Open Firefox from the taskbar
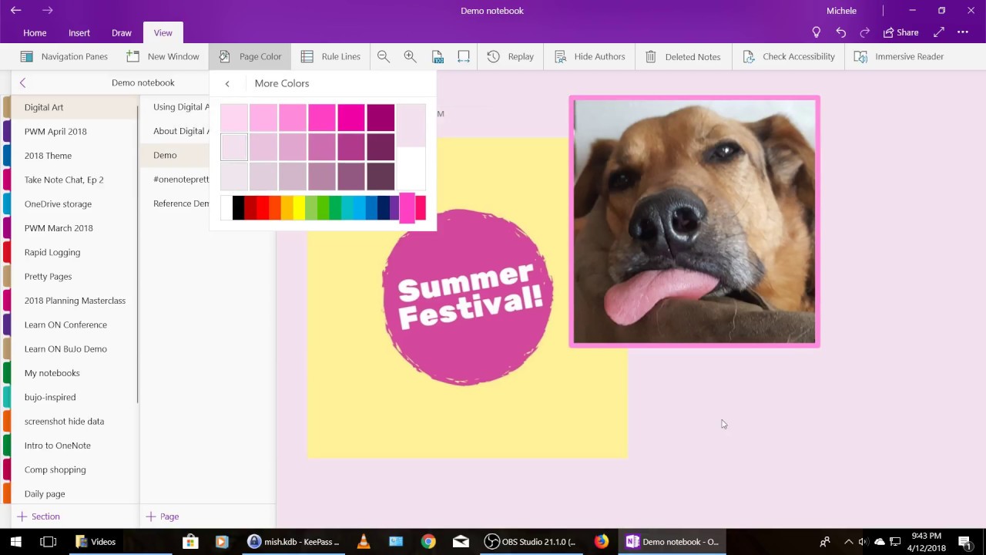 [601, 542]
